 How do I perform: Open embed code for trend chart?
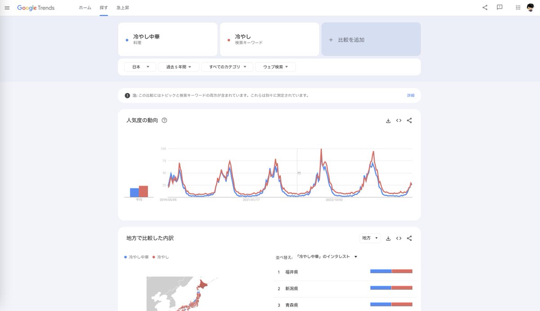pyautogui.click(x=399, y=120)
